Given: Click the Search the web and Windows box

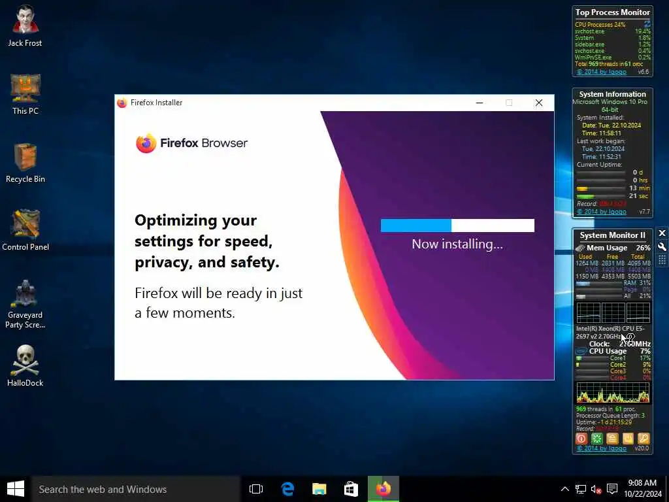Looking at the screenshot, I should pos(136,489).
